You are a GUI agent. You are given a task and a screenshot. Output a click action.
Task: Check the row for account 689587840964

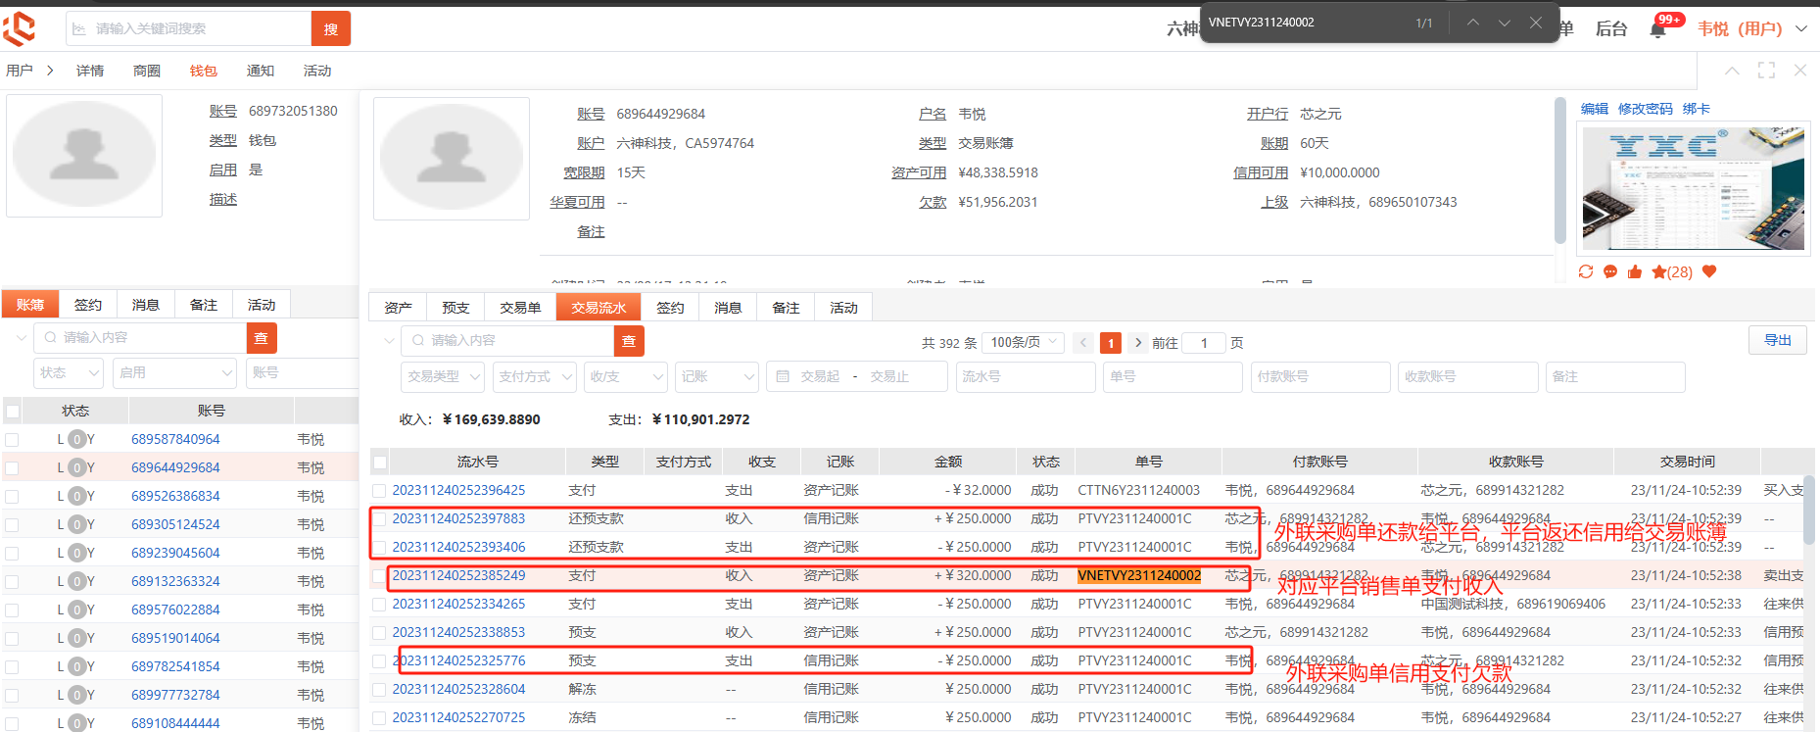coord(13,440)
